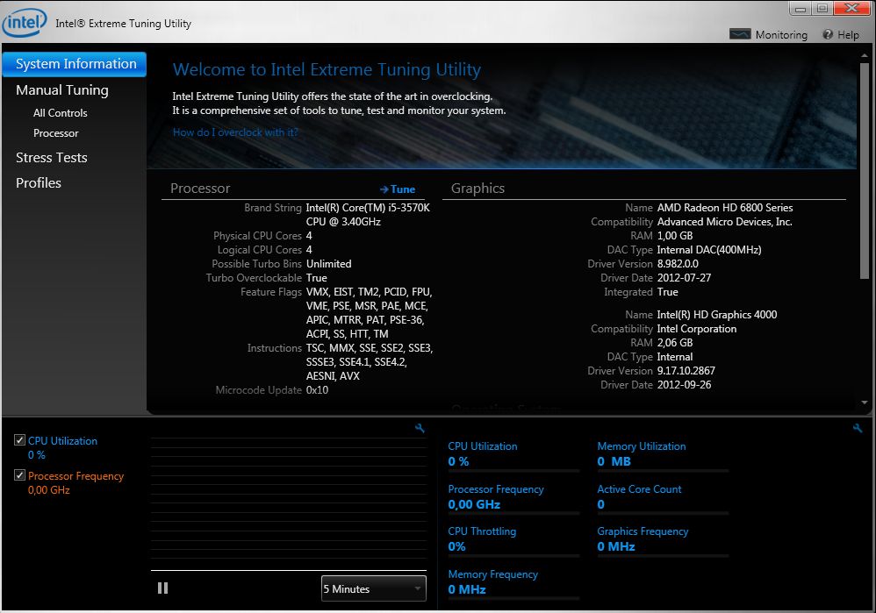876x613 pixels.
Task: Click the 'Welcome to Intel Extreme Tuning Utility' heading
Action: [x=327, y=70]
